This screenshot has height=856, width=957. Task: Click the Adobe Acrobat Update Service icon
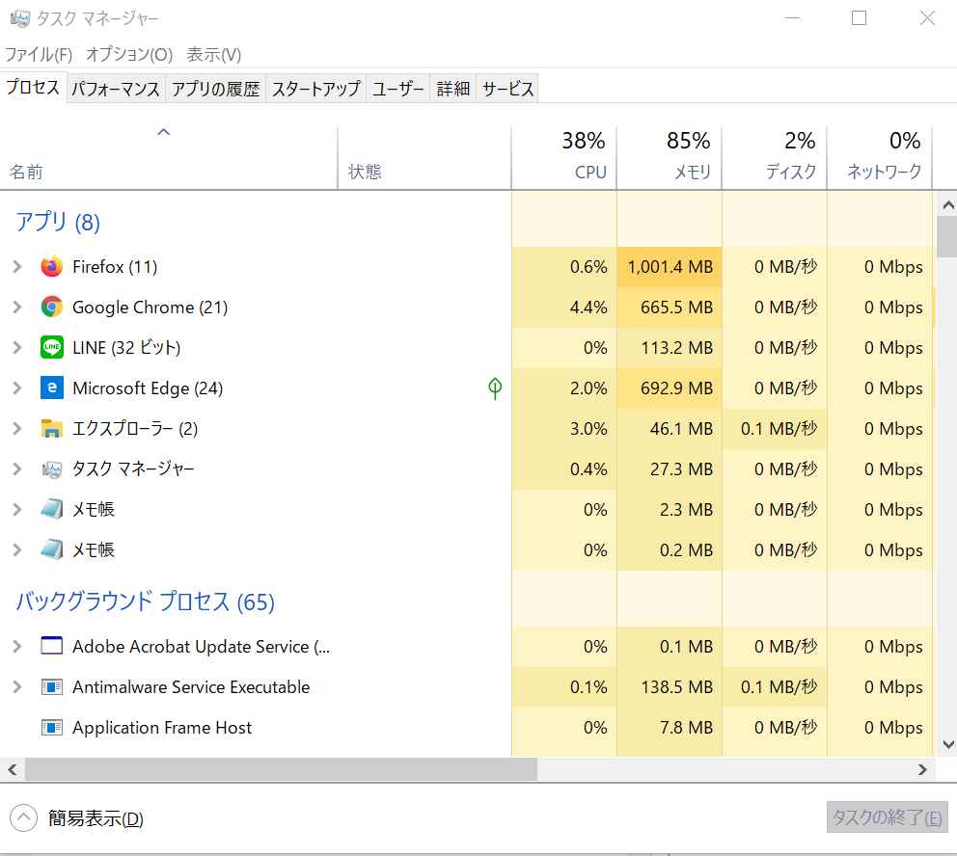pos(52,647)
